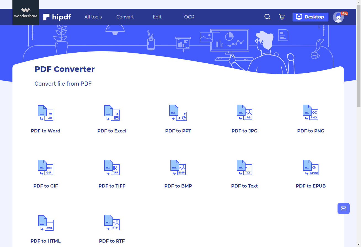
Task: Open the mail contact floating button
Action: point(344,208)
